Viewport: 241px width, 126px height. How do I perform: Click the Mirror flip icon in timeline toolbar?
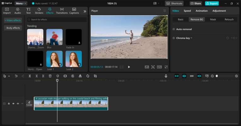(80, 76)
